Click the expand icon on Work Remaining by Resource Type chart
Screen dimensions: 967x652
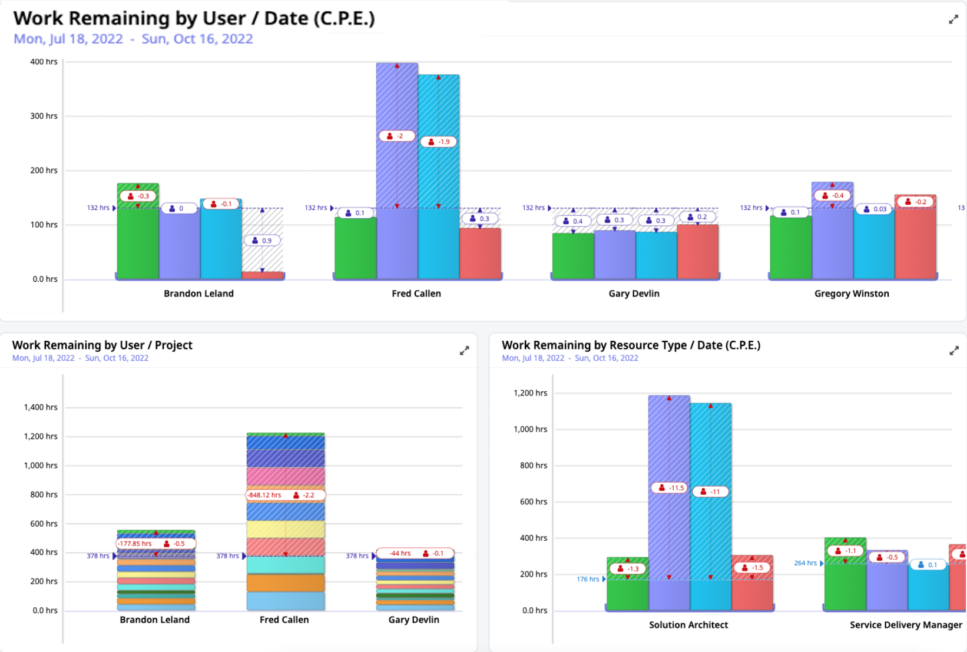pos(954,350)
